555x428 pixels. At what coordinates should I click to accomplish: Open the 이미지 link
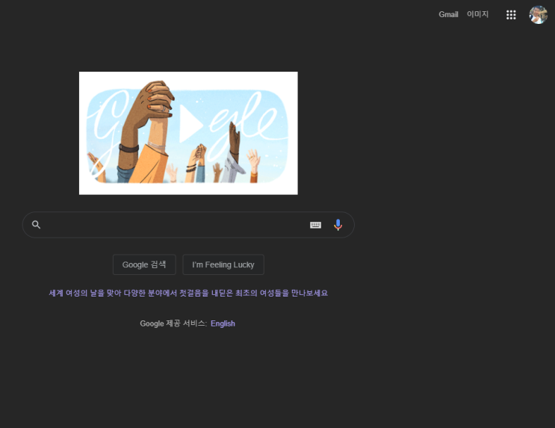(477, 14)
